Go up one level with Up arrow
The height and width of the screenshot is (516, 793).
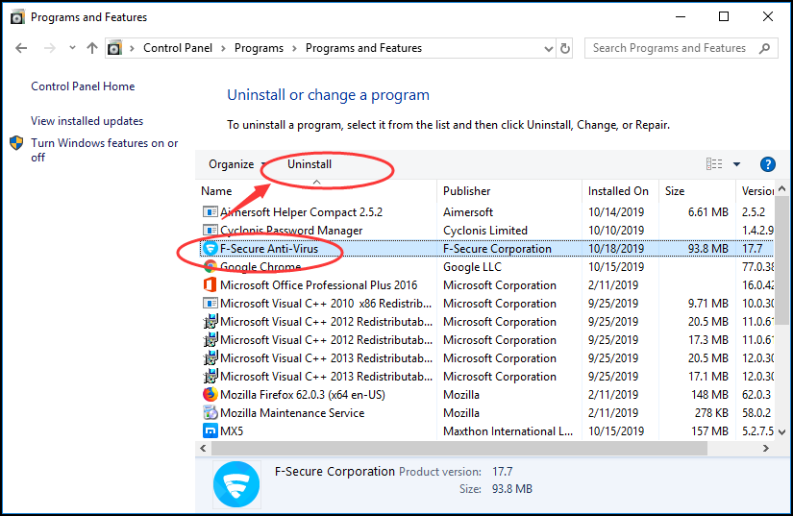92,48
